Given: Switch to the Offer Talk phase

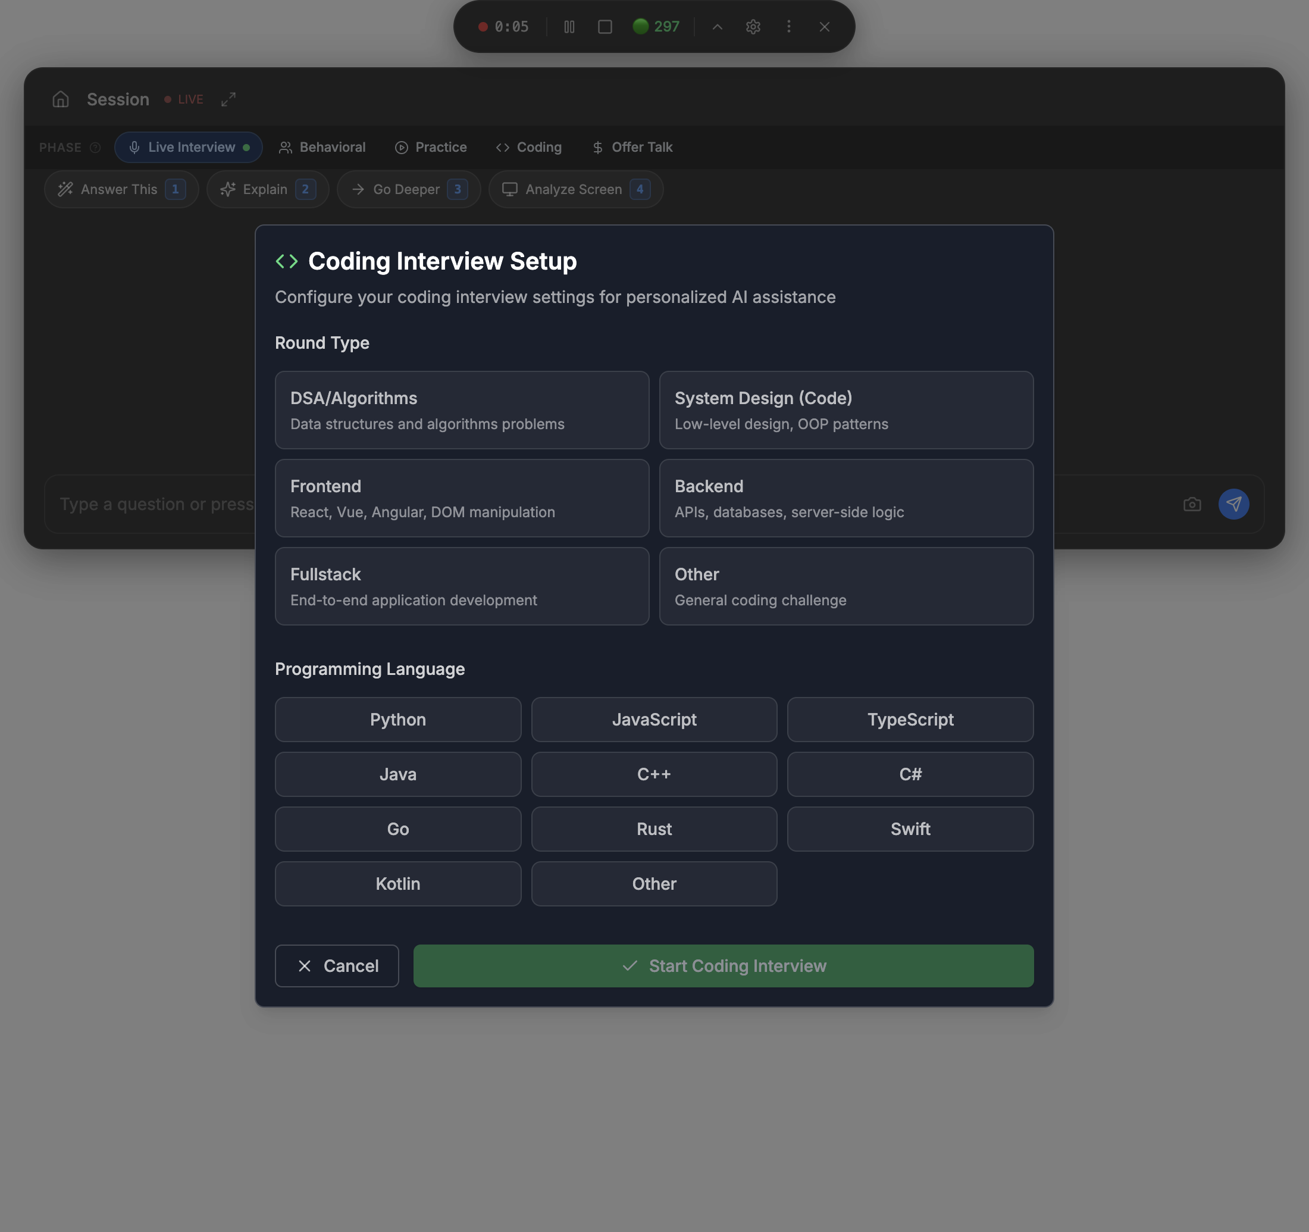Looking at the screenshot, I should [x=632, y=148].
